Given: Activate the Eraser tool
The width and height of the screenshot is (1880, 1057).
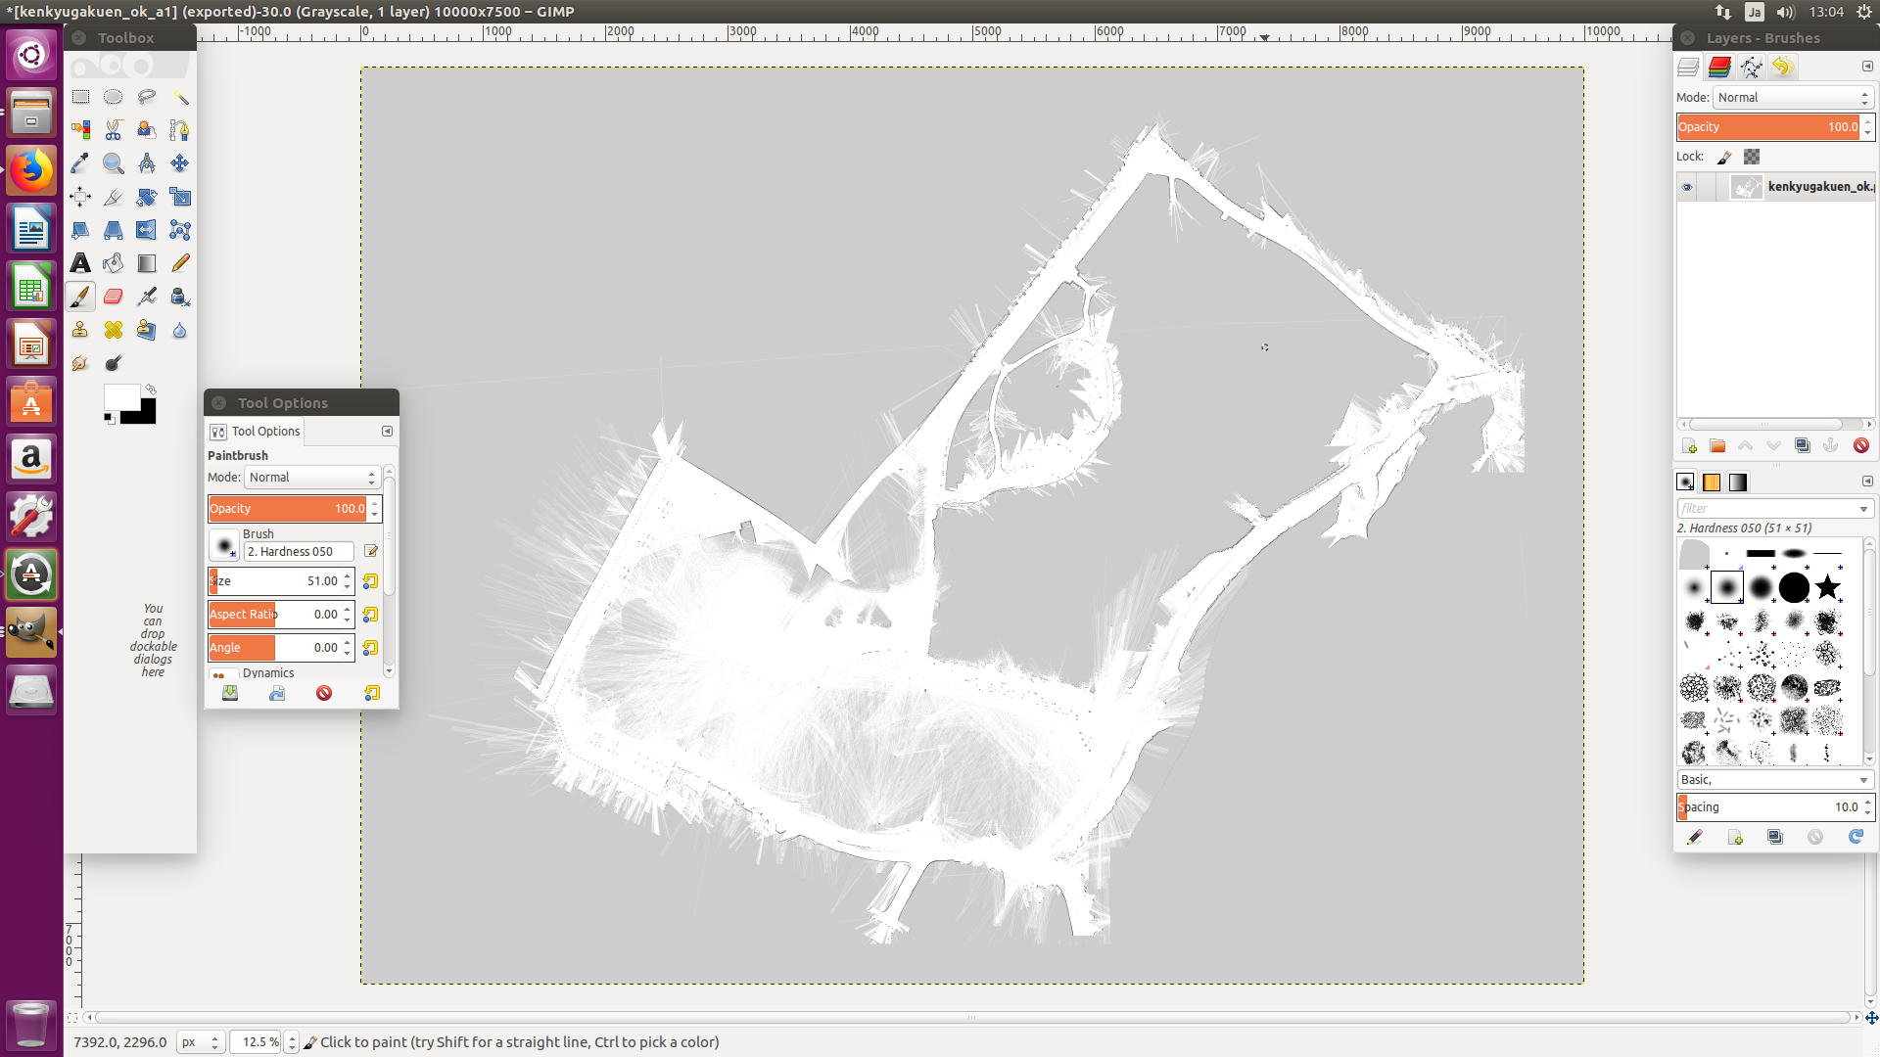Looking at the screenshot, I should click(114, 297).
